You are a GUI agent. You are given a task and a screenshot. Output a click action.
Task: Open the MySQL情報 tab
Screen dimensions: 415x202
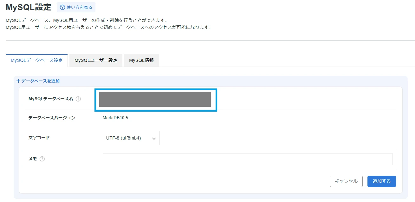pos(141,60)
